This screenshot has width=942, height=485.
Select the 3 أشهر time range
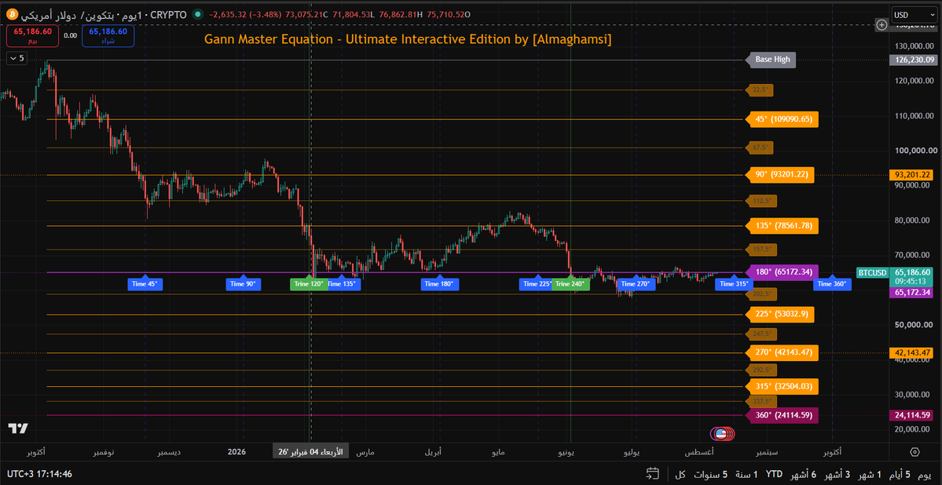tap(838, 474)
